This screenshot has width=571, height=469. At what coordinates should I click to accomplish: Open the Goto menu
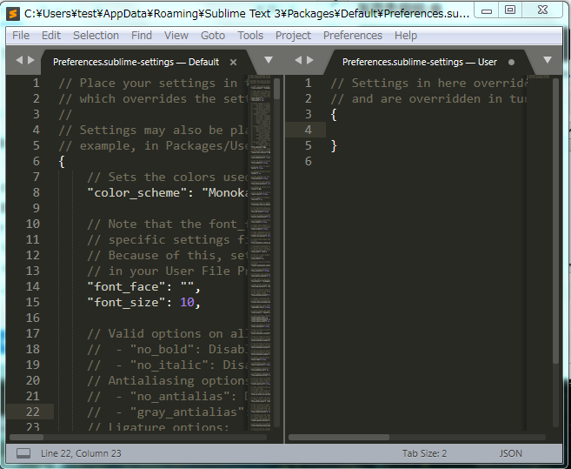click(213, 36)
